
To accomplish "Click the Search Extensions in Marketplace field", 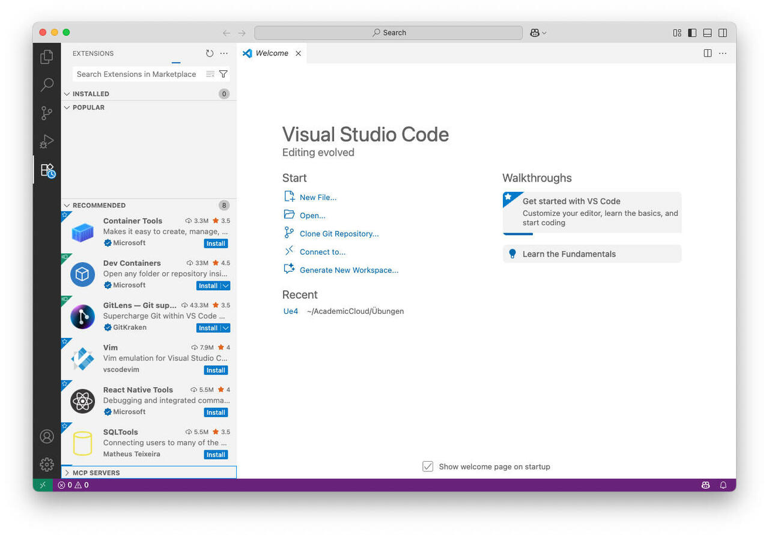I will (x=137, y=74).
